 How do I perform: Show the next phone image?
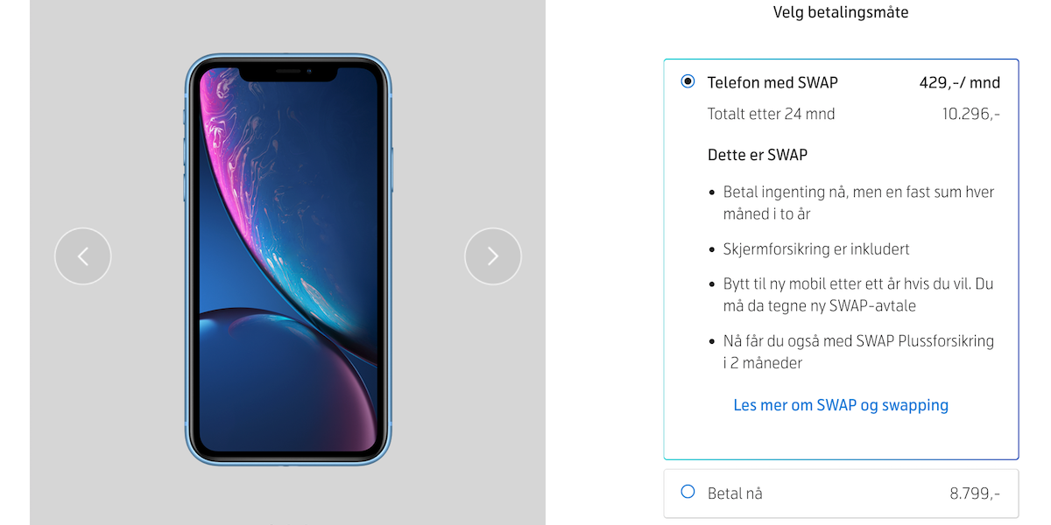click(x=493, y=256)
